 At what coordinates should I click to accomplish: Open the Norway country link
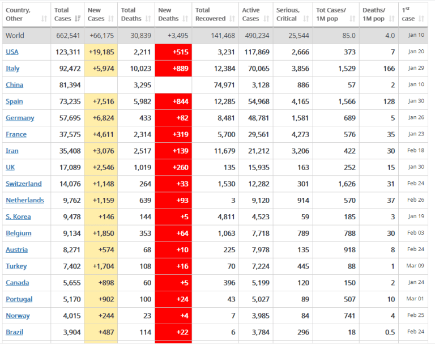[18, 316]
